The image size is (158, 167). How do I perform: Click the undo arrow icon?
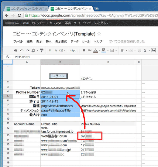(22, 50)
